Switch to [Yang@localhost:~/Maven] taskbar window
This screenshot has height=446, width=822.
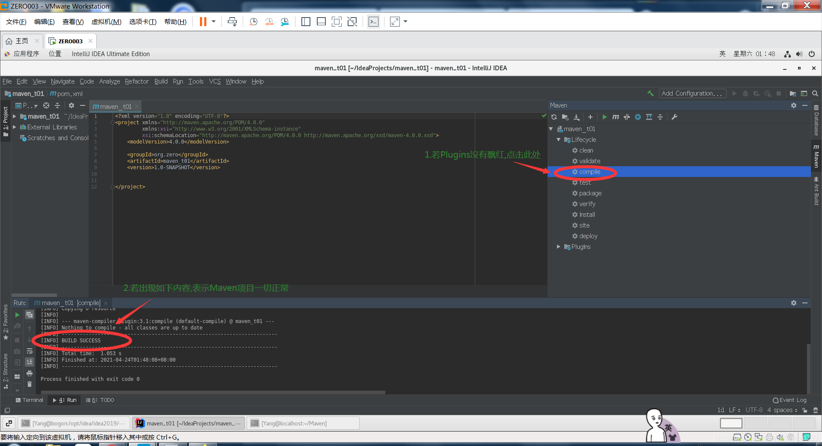(303, 423)
